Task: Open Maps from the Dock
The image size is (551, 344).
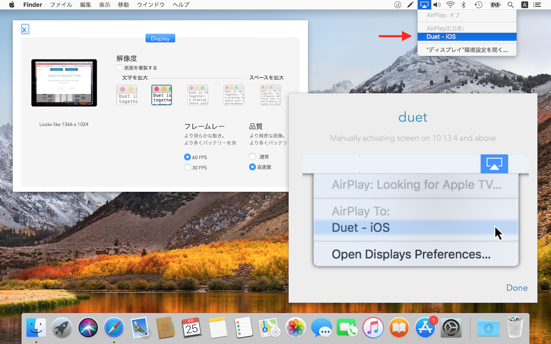Action: coord(269,327)
